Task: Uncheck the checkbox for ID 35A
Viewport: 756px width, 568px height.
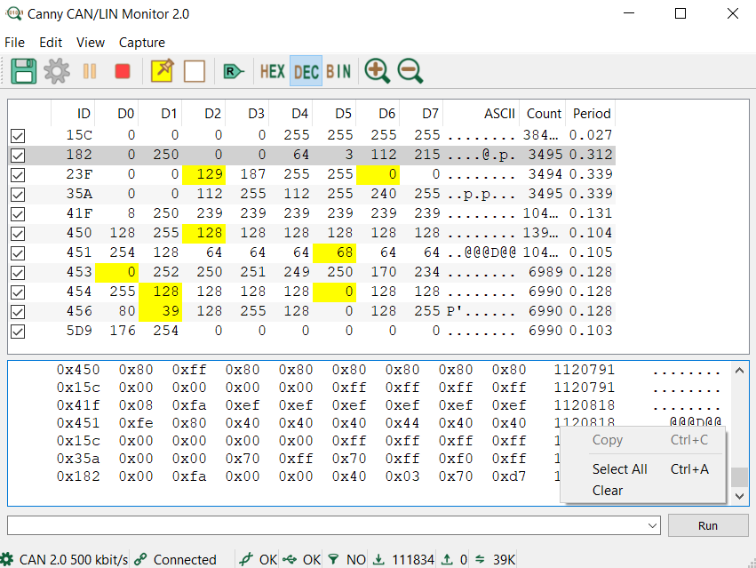Action: coord(18,195)
